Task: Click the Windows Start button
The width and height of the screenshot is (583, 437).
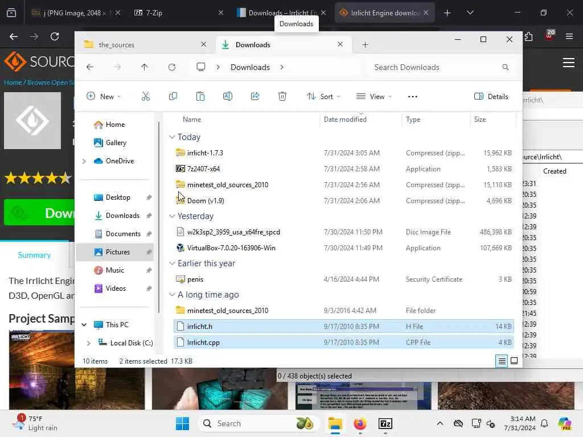Action: tap(182, 423)
